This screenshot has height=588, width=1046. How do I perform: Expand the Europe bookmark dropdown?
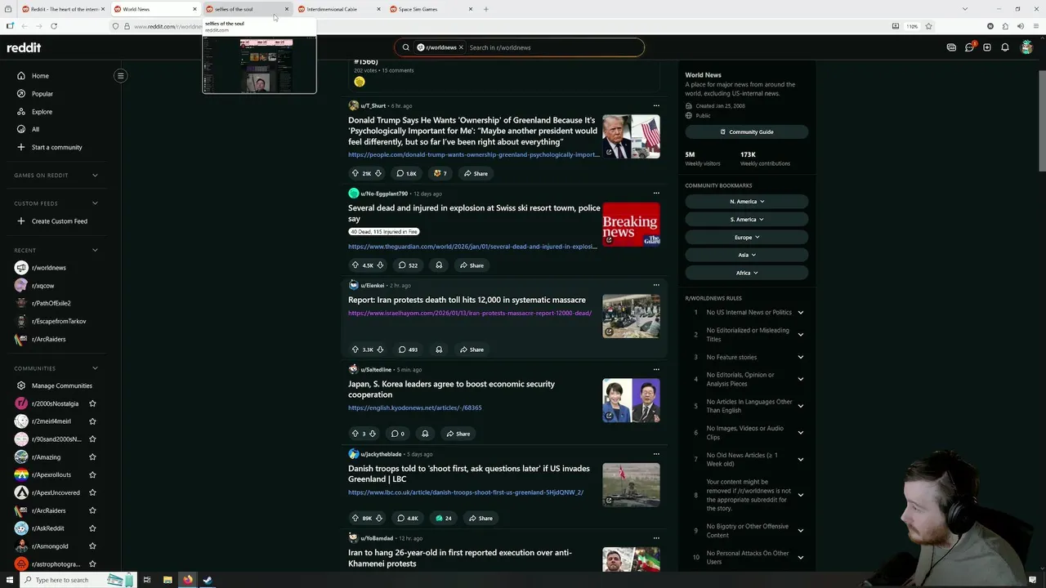coord(747,238)
